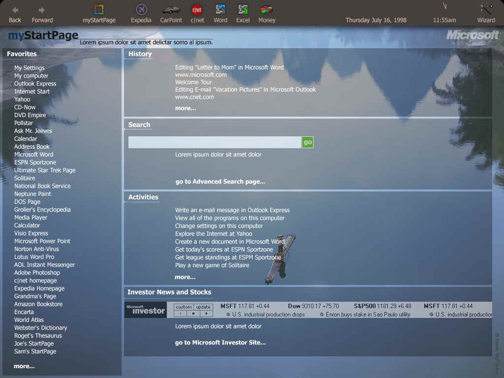The width and height of the screenshot is (504, 378).
Task: Click the update ticker button
Action: [203, 307]
